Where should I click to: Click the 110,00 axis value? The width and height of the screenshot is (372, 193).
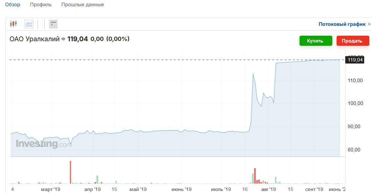(355, 80)
